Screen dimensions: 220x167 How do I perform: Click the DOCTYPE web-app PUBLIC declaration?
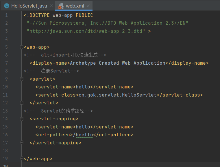point(58,15)
